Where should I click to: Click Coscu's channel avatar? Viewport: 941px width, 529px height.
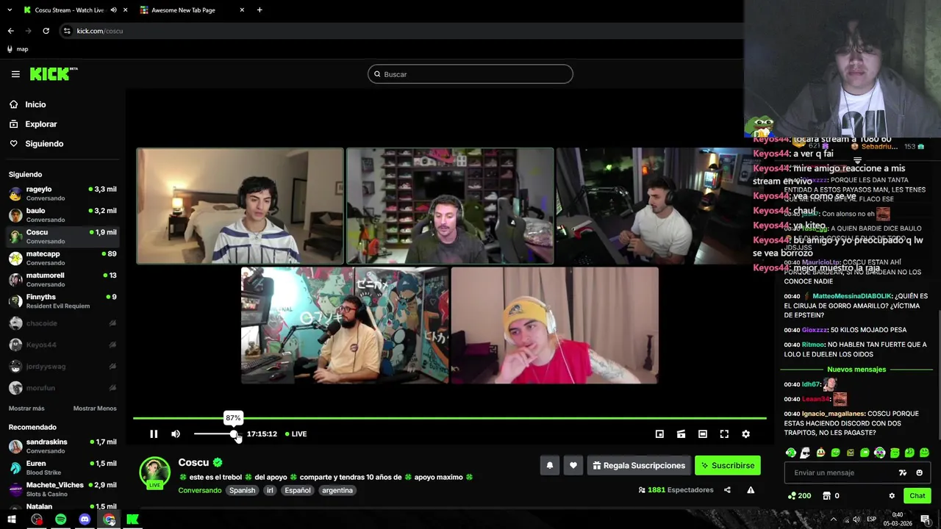[x=154, y=472]
